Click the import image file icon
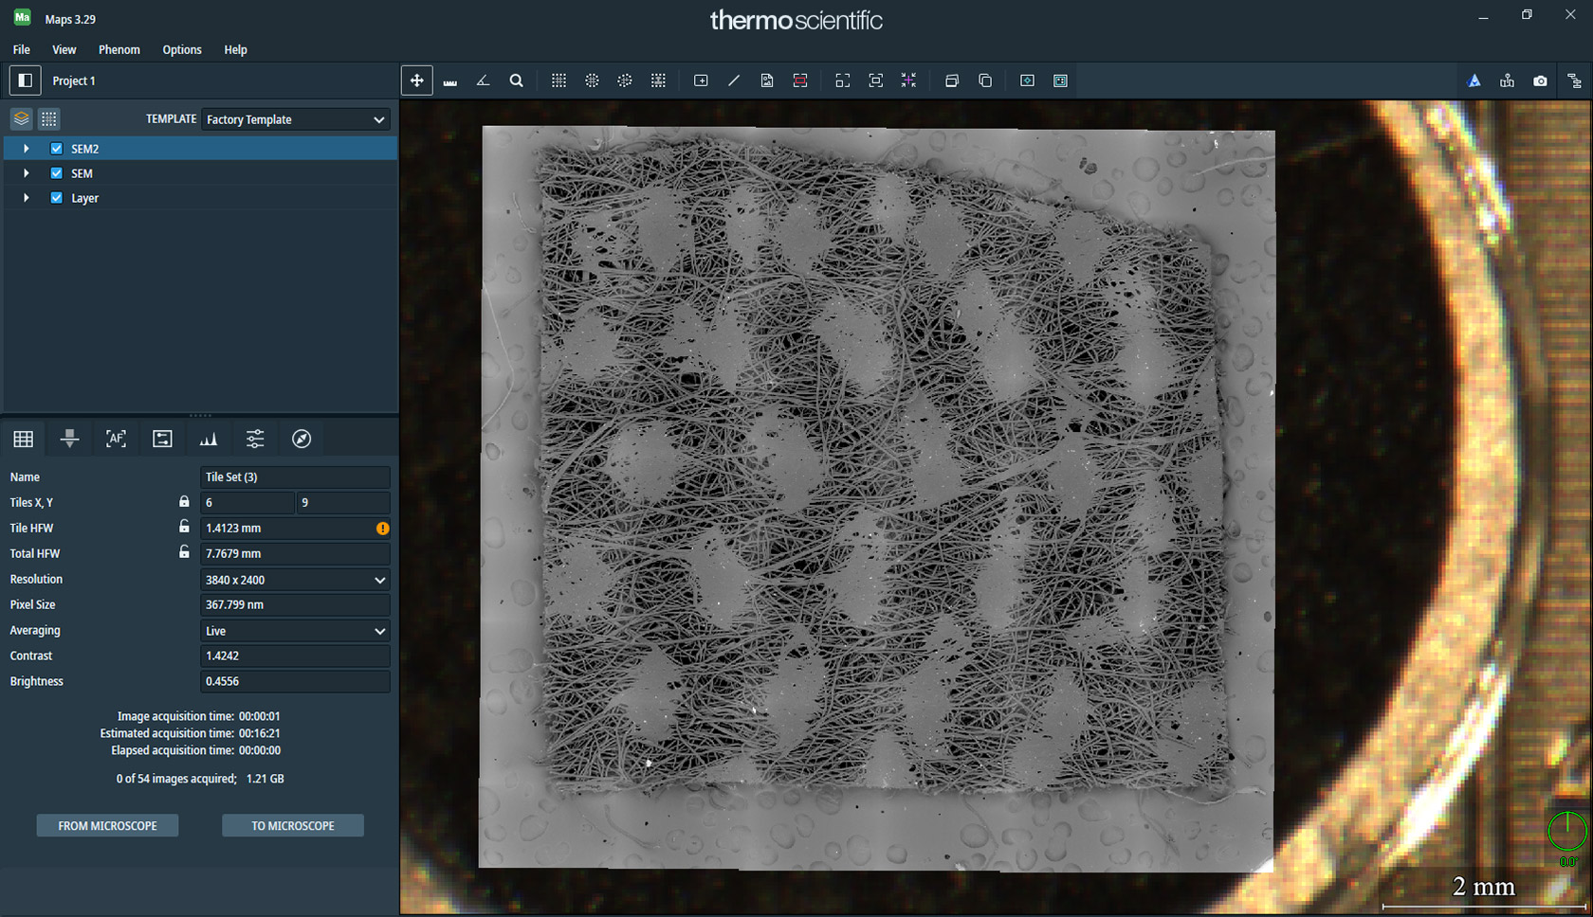 point(767,81)
